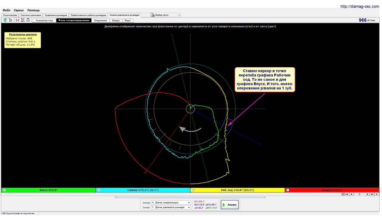Click the ΔM=98.3° readout
Viewport: 382px width, 216px height.
click(x=199, y=208)
